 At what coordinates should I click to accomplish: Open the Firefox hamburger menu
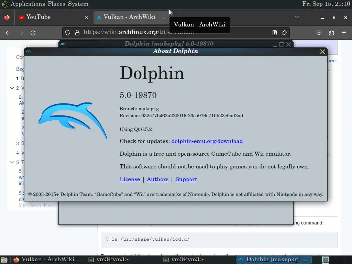pos(344,33)
